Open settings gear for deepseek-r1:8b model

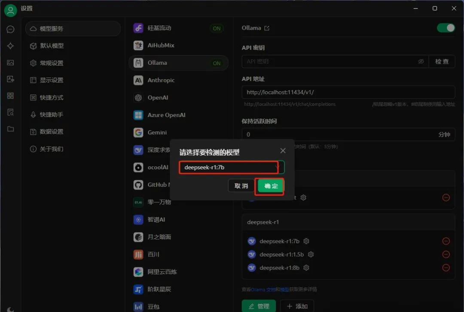click(x=306, y=268)
